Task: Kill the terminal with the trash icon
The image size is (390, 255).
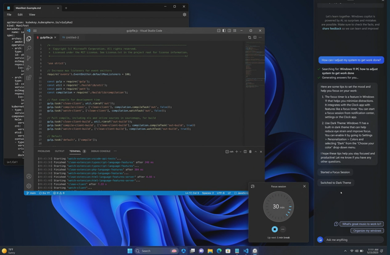Action: tap(250, 151)
